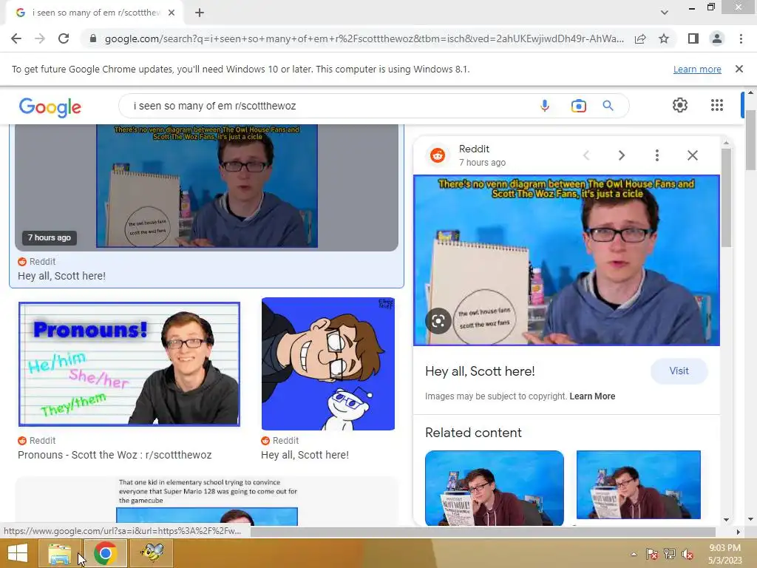The width and height of the screenshot is (757, 568).
Task: Open the Action Center flag icon
Action: [652, 554]
